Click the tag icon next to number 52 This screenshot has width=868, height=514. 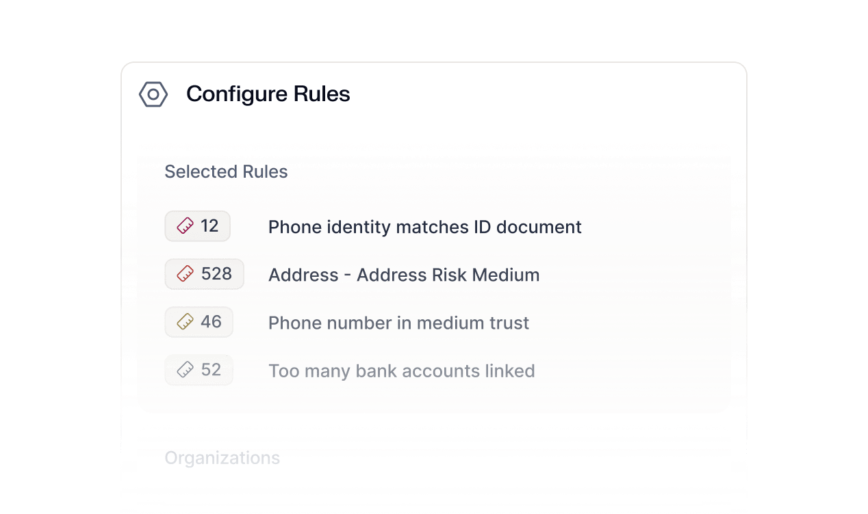click(x=186, y=369)
